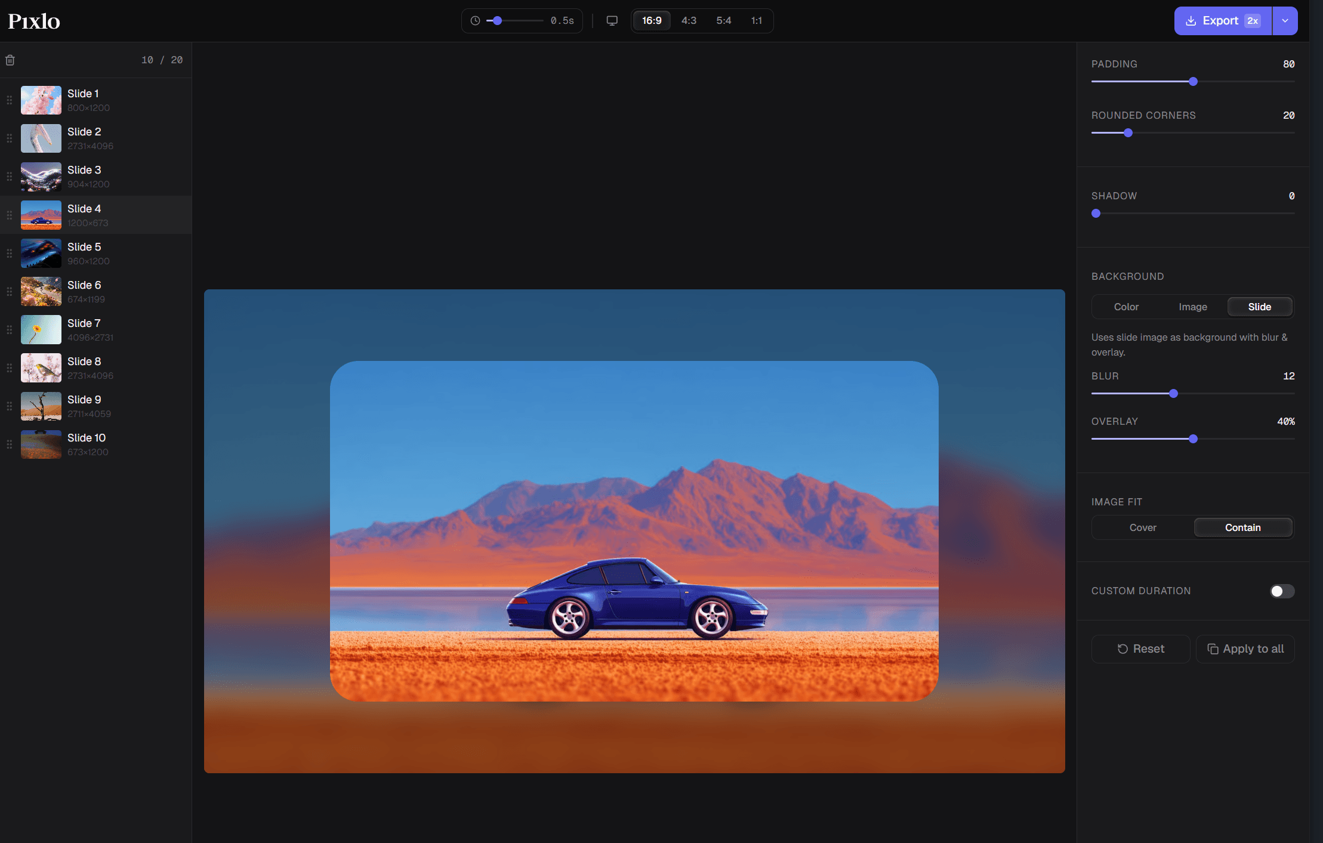Switch aspect ratio to 4:3
The width and height of the screenshot is (1323, 843).
[x=689, y=21]
